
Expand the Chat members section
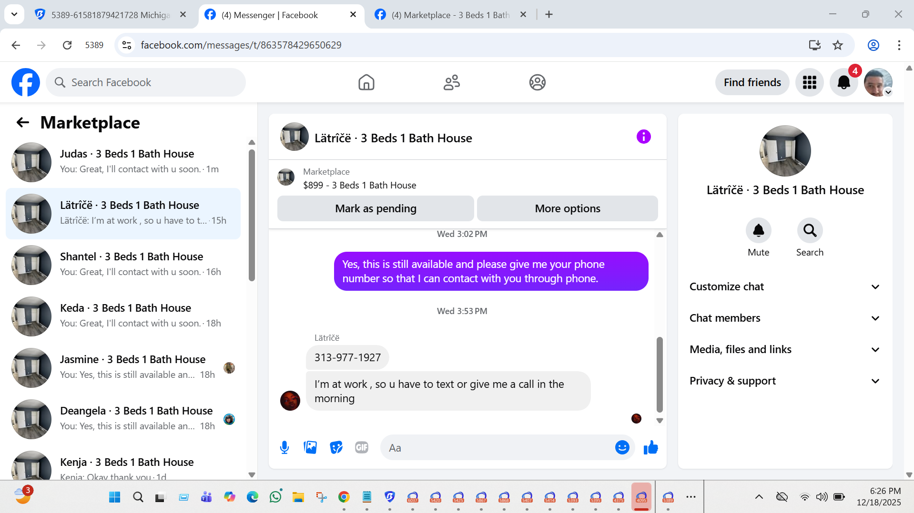784,318
